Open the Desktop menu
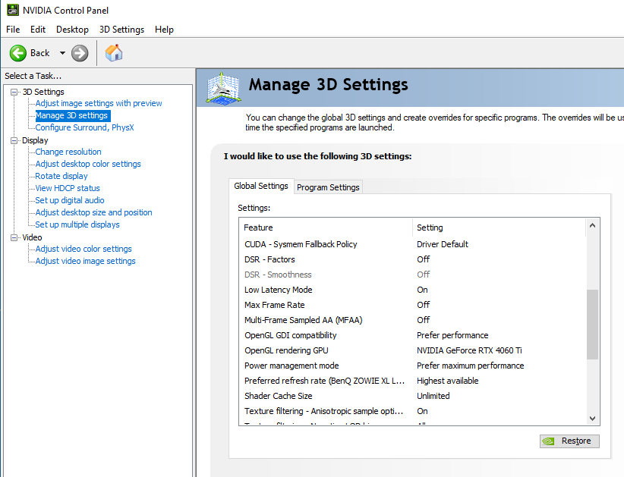The image size is (624, 477). (72, 30)
